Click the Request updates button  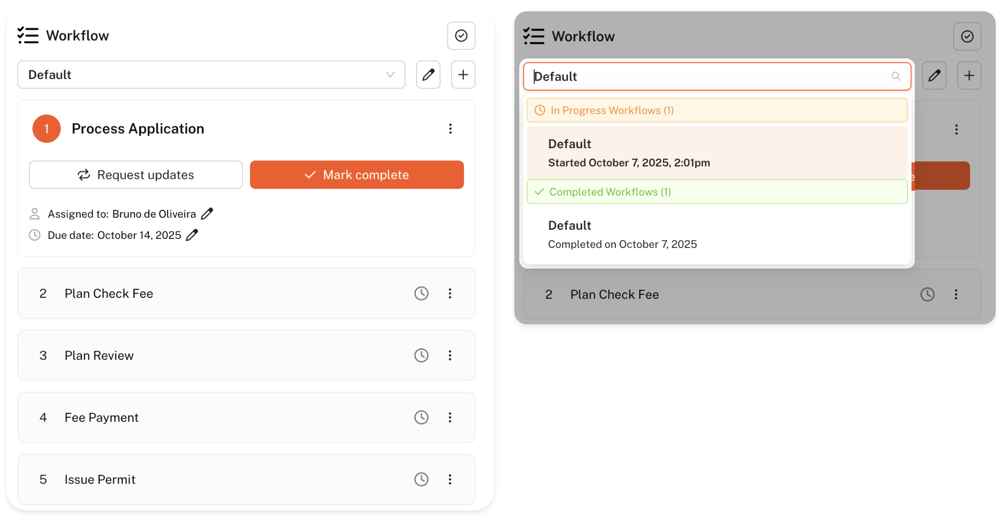pos(136,175)
